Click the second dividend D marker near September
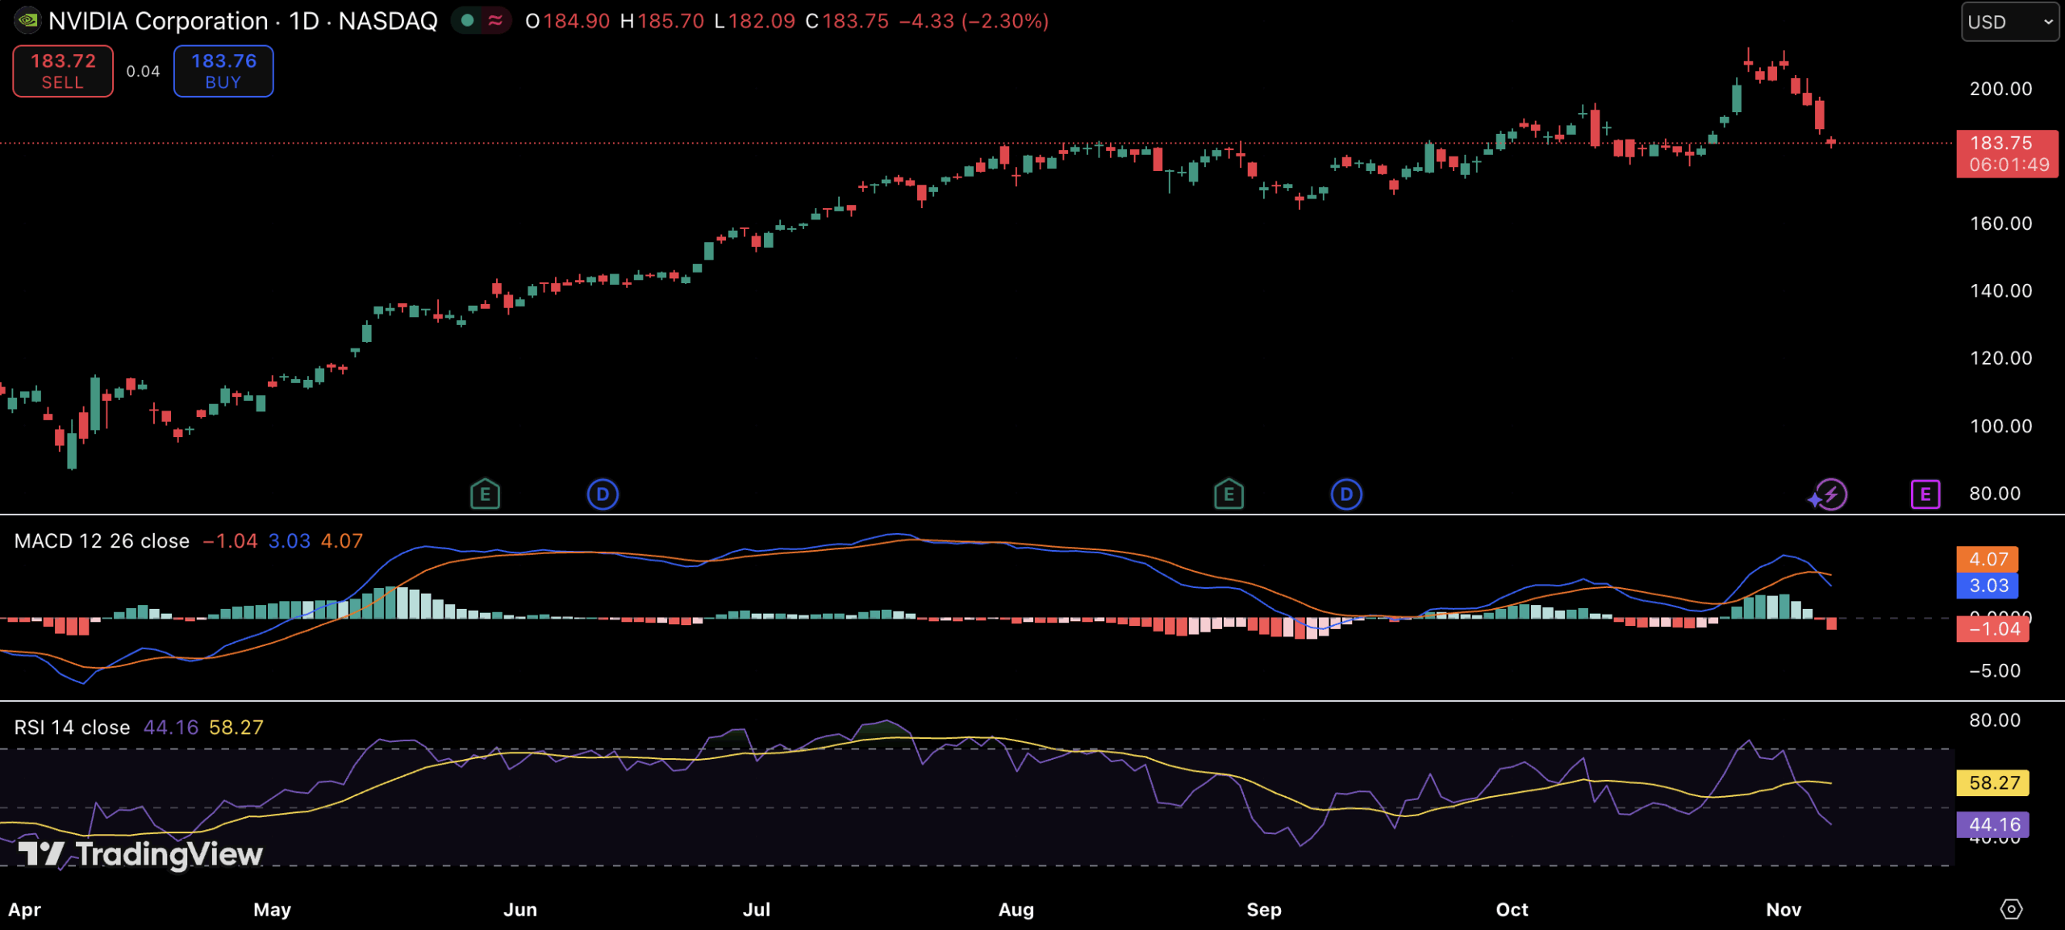This screenshot has height=930, width=2065. (1345, 494)
